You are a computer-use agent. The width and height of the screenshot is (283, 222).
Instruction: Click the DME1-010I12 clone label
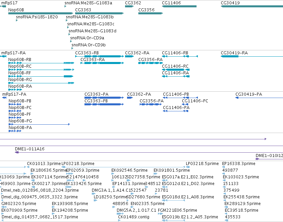click(x=269, y=156)
